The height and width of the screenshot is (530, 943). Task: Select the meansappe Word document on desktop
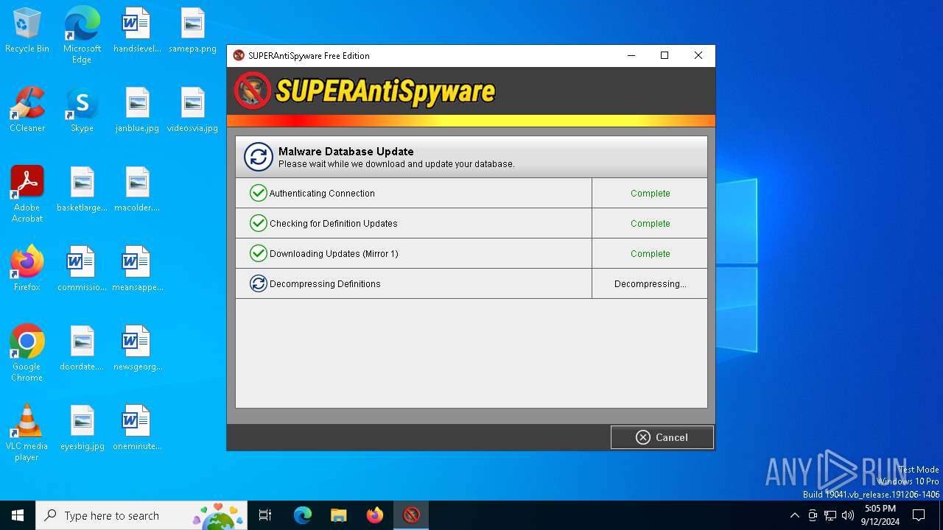pyautogui.click(x=137, y=269)
